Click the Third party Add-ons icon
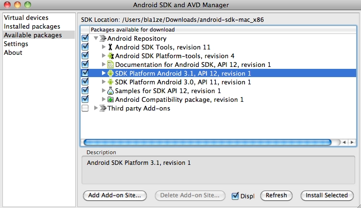 point(103,108)
